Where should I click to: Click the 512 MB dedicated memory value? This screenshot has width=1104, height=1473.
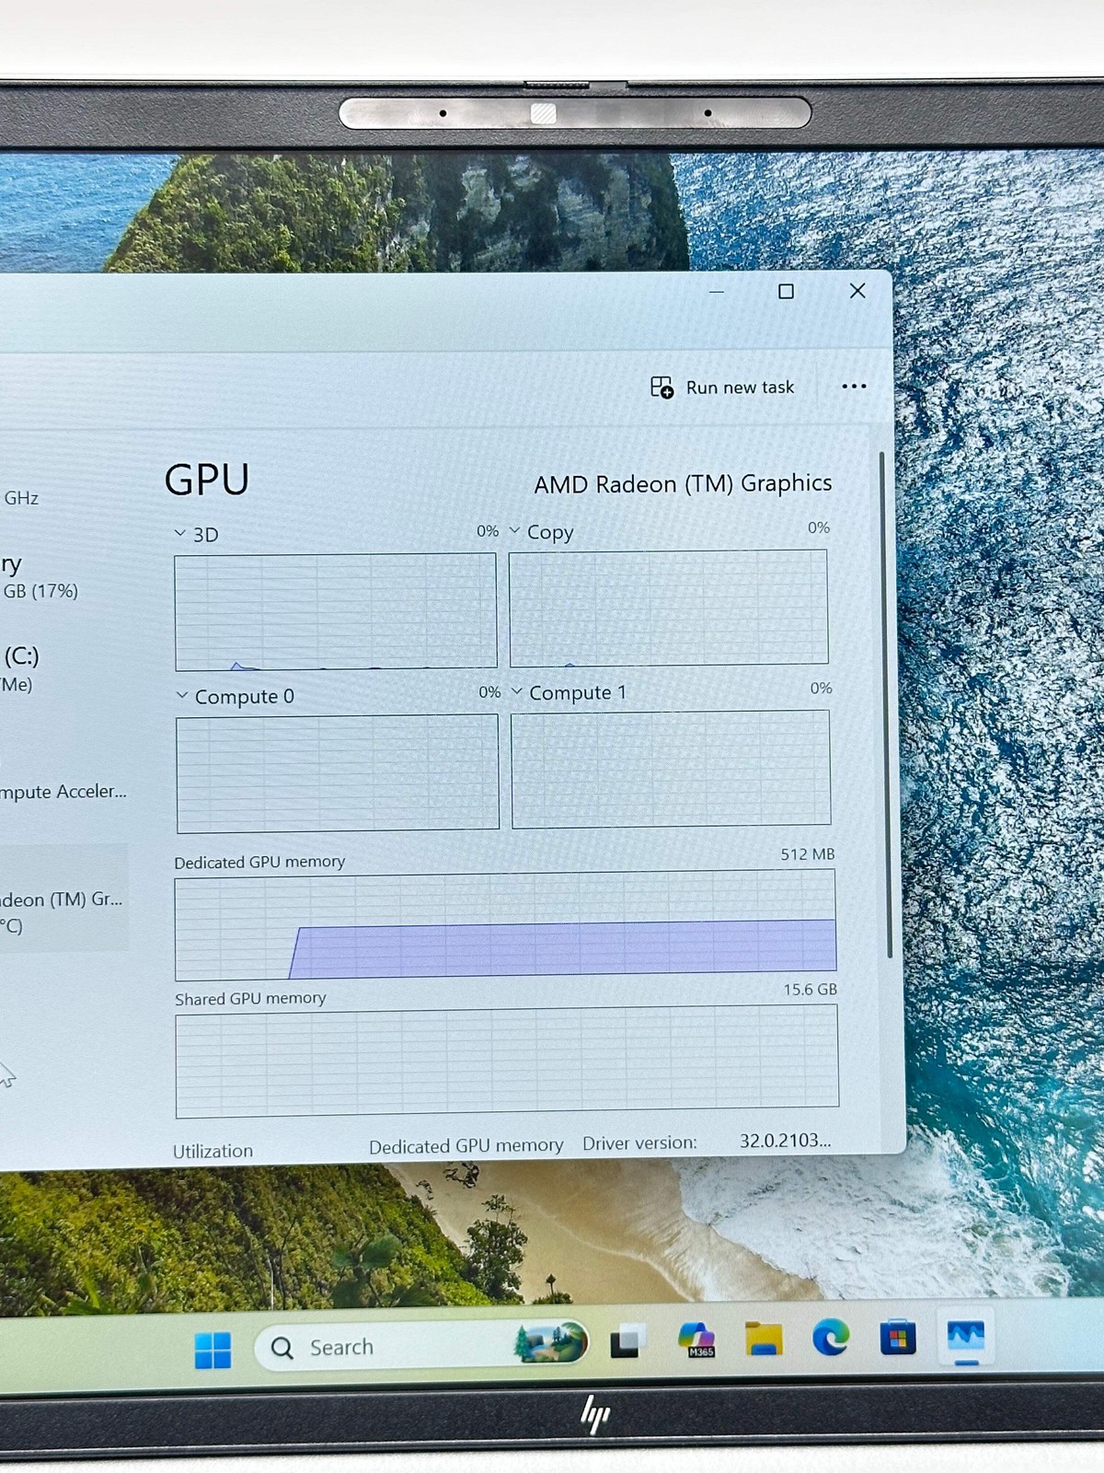tap(808, 854)
